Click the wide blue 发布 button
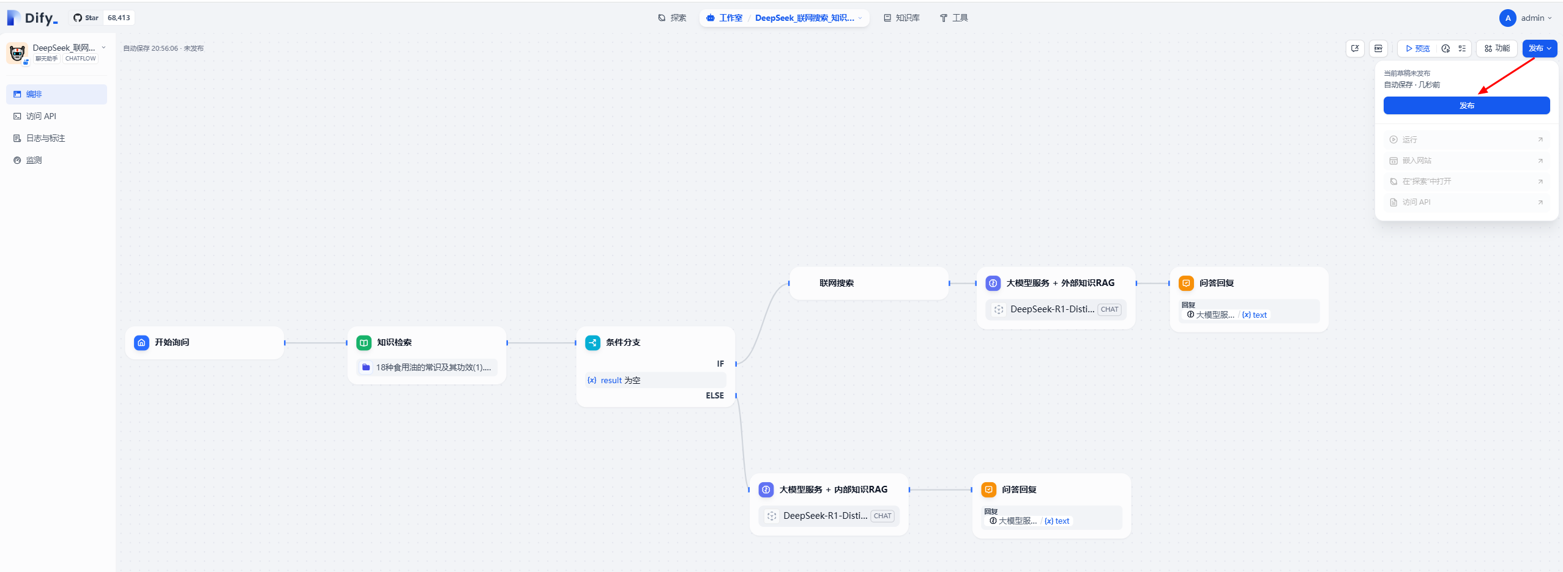 click(x=1466, y=106)
